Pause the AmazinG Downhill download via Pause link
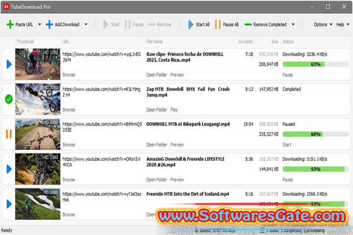The height and width of the screenshot is (235, 353). [x=287, y=180]
